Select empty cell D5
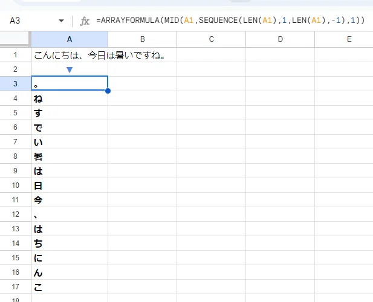Image resolution: width=373 pixels, height=302 pixels. (281, 112)
